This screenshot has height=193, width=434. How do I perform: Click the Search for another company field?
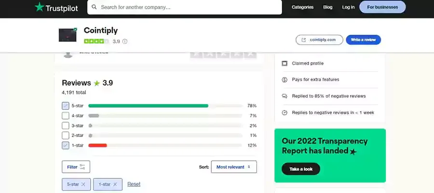pos(188,7)
